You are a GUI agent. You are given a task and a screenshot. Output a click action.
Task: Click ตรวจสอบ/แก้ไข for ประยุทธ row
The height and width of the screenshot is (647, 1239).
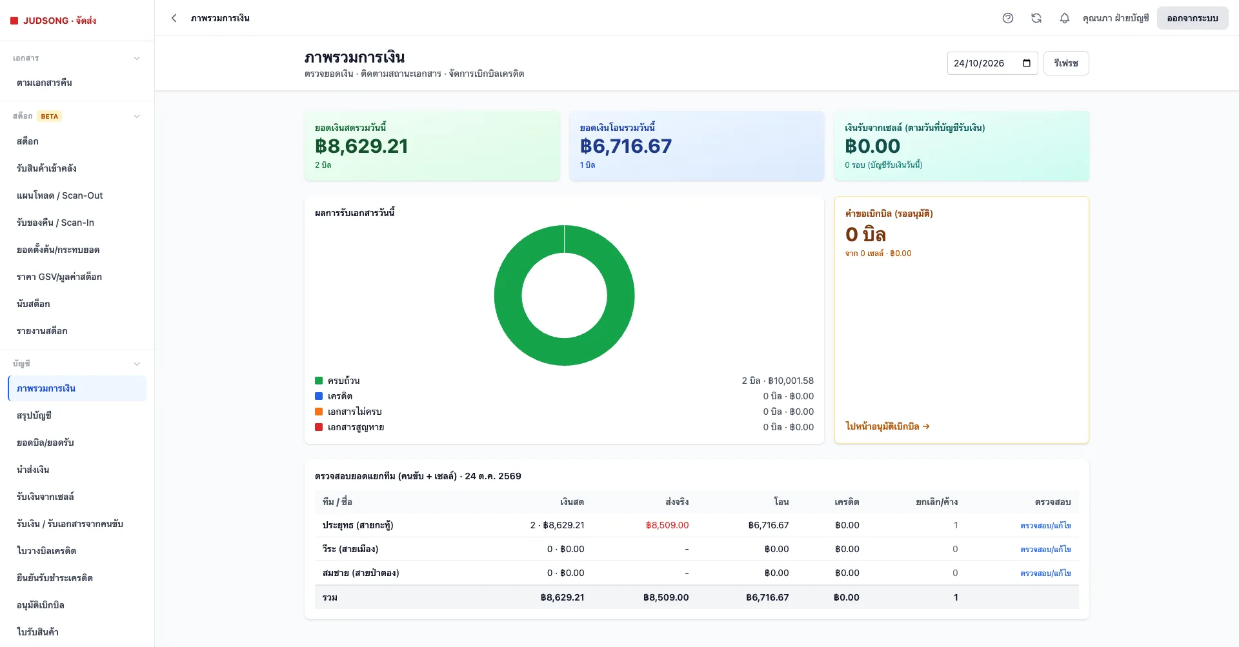pos(1045,526)
